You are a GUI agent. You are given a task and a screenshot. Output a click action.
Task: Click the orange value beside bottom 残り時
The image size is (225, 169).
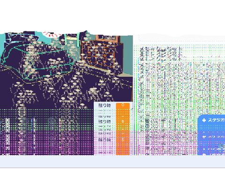tap(123, 139)
